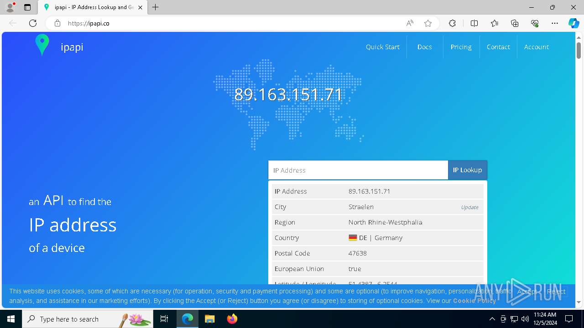Select the ipapi browser tab
The height and width of the screenshot is (328, 584).
(93, 7)
